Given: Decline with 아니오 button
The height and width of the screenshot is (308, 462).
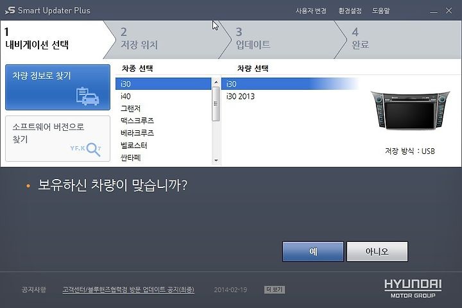Looking at the screenshot, I should click(377, 252).
